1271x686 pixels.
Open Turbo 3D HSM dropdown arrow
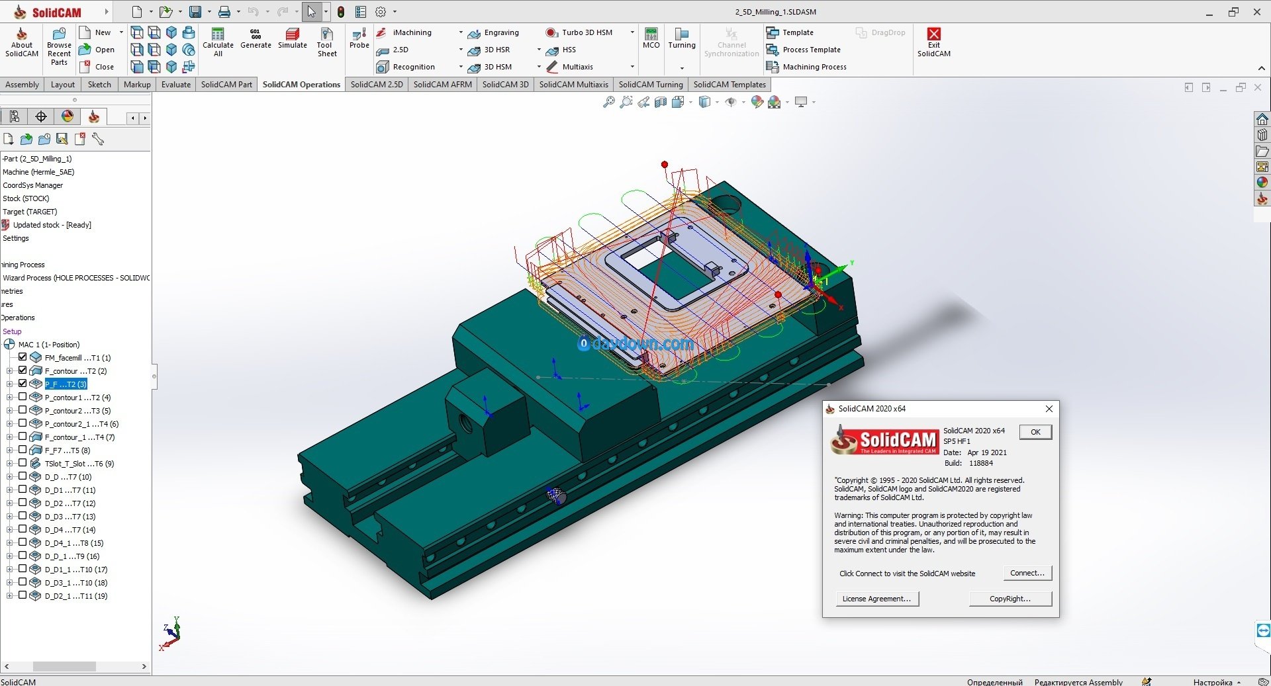tap(632, 32)
